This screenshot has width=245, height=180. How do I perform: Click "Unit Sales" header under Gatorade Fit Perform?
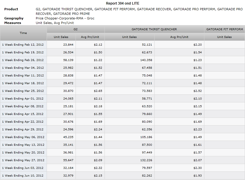click(224, 37)
